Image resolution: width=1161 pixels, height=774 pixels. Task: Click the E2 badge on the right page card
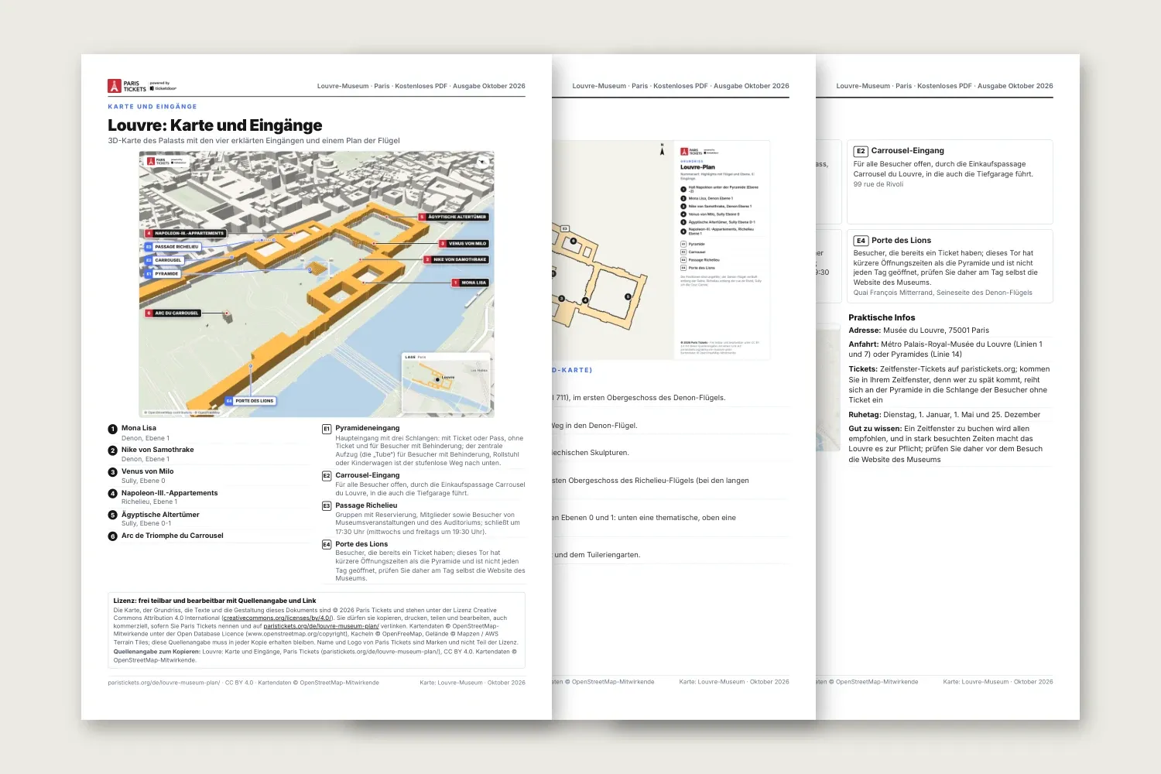pos(861,151)
